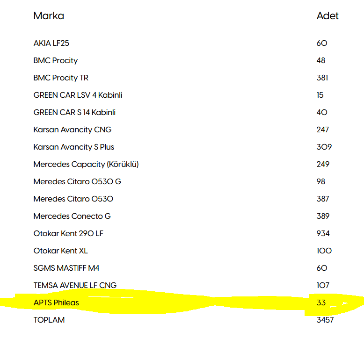Select the quantity 934 for Otokar Kent

click(x=323, y=233)
